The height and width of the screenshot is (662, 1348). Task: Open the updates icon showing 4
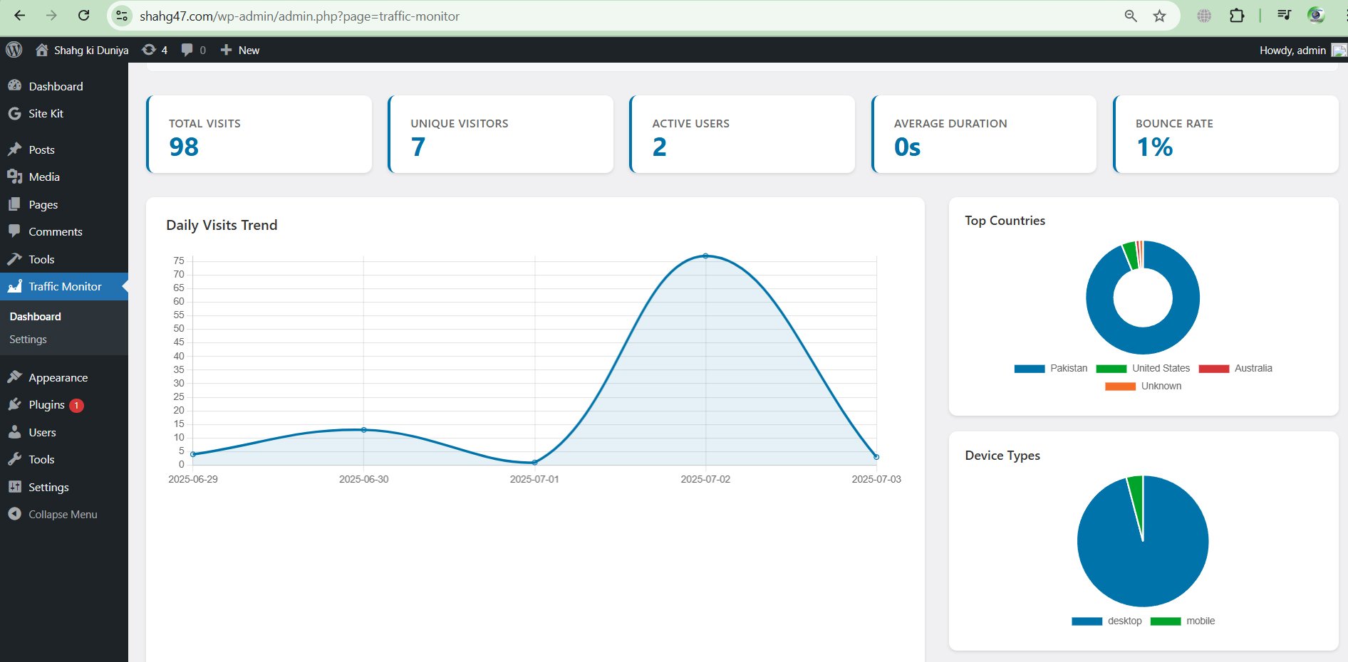149,50
